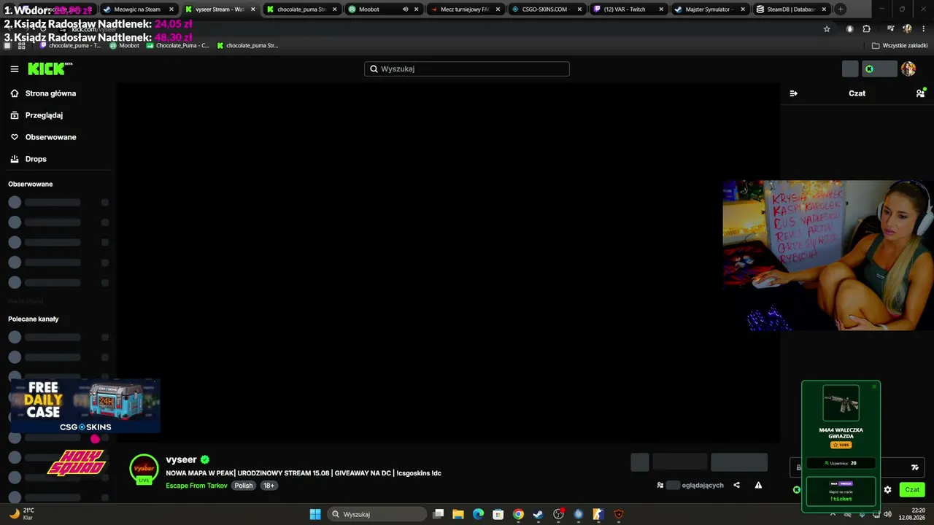Click the Wyszukaj search field on Kick
The height and width of the screenshot is (525, 934).
(x=467, y=69)
